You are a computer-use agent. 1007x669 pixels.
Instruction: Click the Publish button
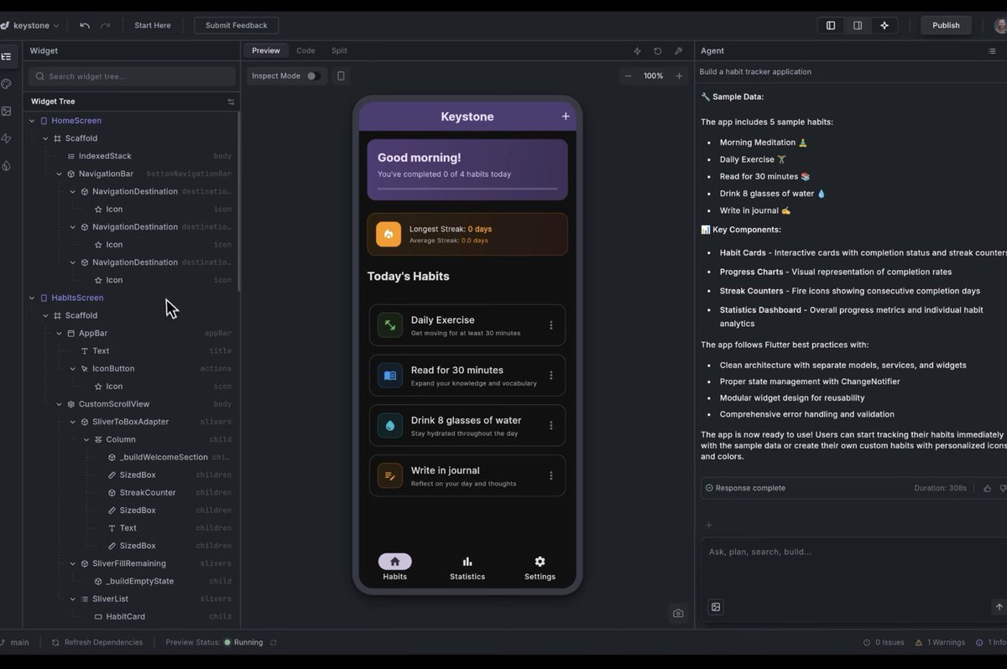click(946, 25)
